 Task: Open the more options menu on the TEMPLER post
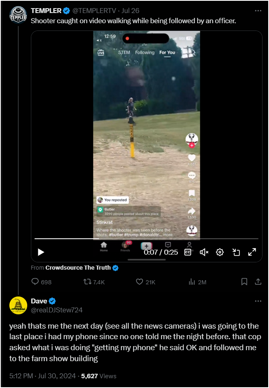pyautogui.click(x=258, y=11)
